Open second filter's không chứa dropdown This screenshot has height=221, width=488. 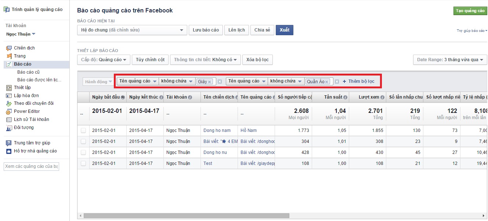pyautogui.click(x=286, y=81)
